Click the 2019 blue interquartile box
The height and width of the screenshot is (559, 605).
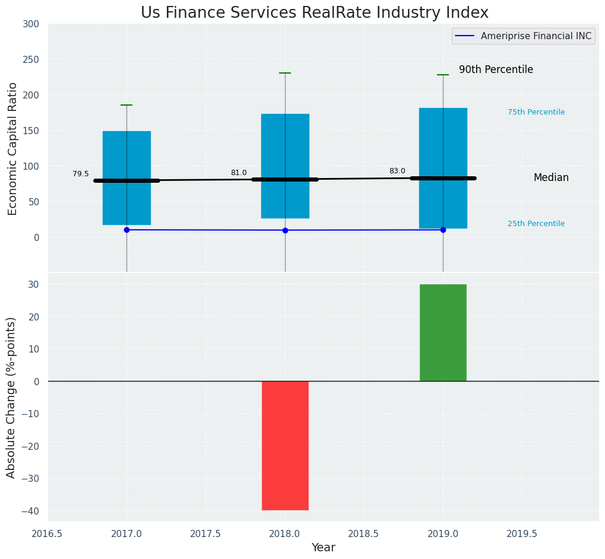coord(443,136)
